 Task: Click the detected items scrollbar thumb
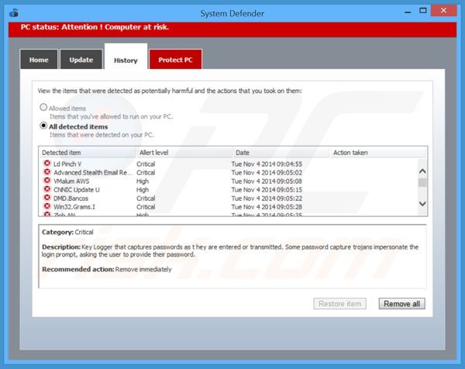pyautogui.click(x=422, y=182)
